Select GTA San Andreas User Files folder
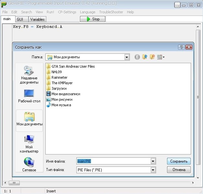This screenshot has width=203, height=194. (71, 66)
